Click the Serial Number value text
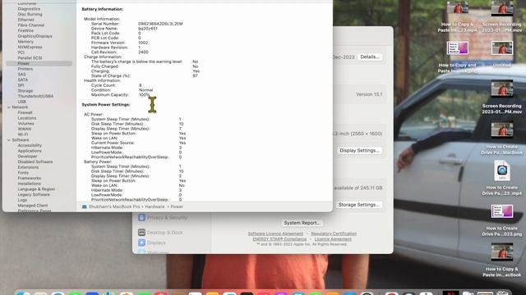The height and width of the screenshot is (295, 526). pyautogui.click(x=160, y=24)
